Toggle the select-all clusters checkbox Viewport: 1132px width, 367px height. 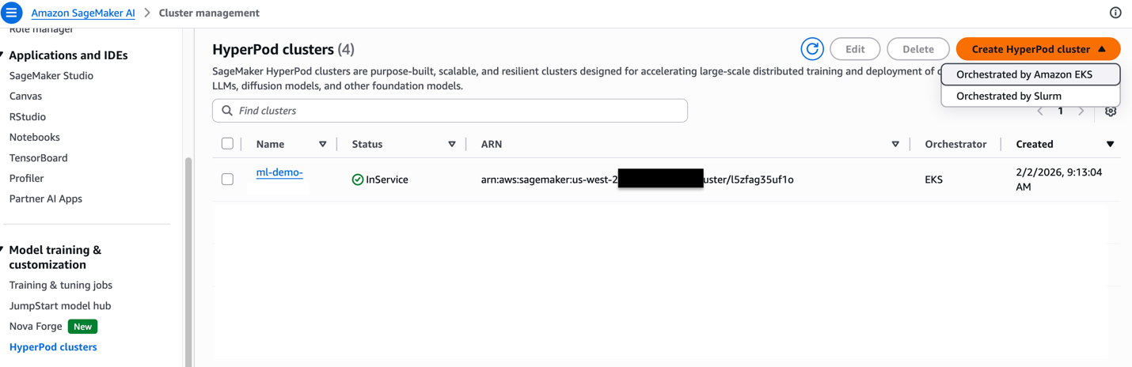click(x=228, y=144)
